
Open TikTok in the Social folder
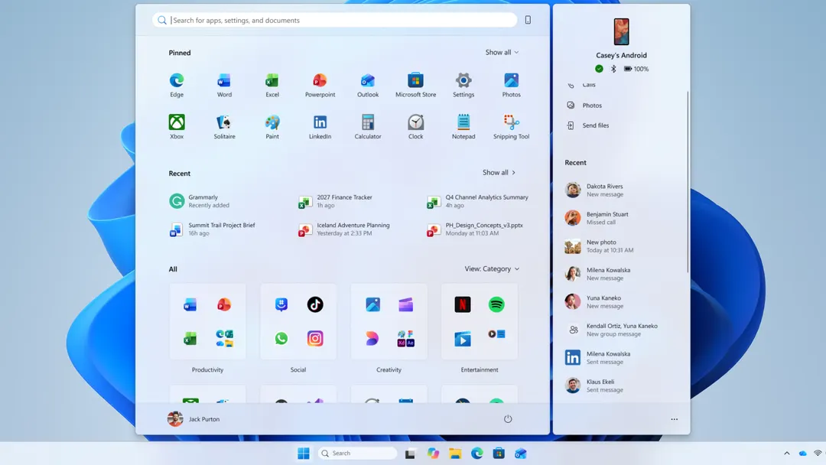click(315, 304)
